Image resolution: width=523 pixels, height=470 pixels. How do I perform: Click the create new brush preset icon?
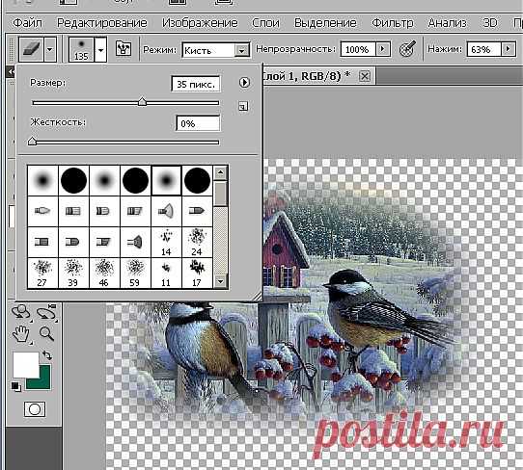[x=243, y=107]
